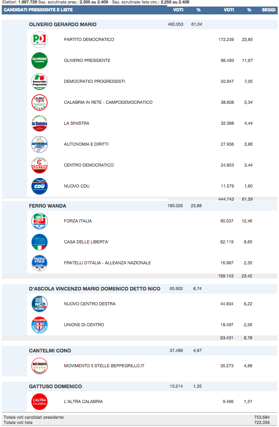Click the Fratelli d'Italia logo

click(39, 263)
